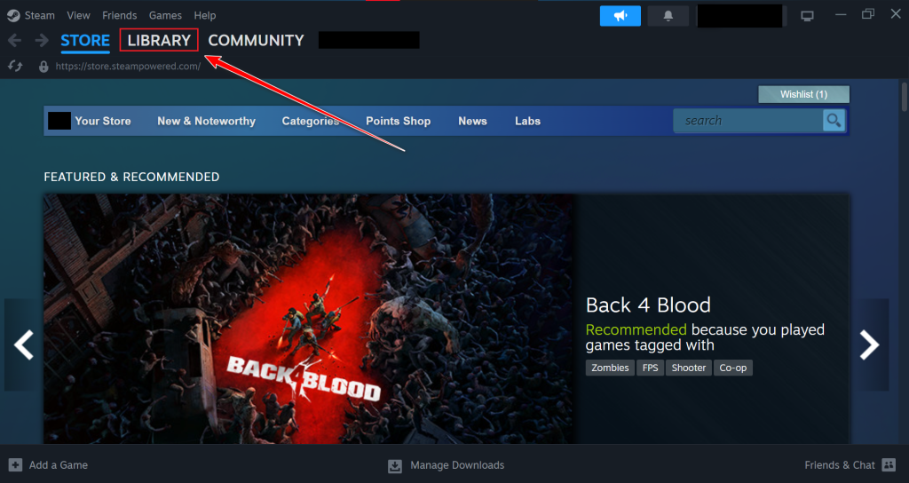Select the Shooter tag
909x483 pixels.
pyautogui.click(x=689, y=368)
